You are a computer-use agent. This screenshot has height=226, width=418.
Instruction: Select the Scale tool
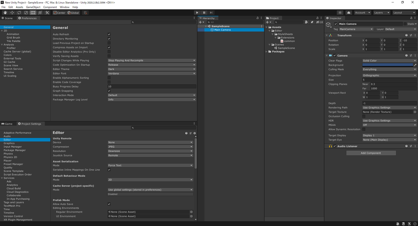click(26, 13)
